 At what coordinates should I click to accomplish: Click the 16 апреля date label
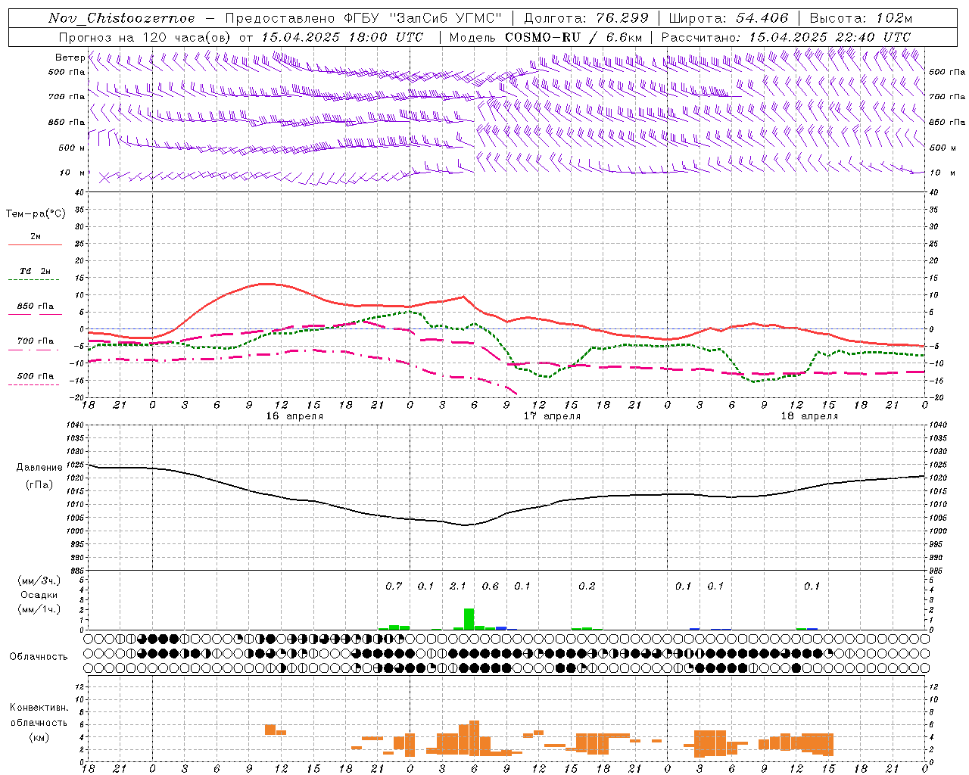coord(294,416)
